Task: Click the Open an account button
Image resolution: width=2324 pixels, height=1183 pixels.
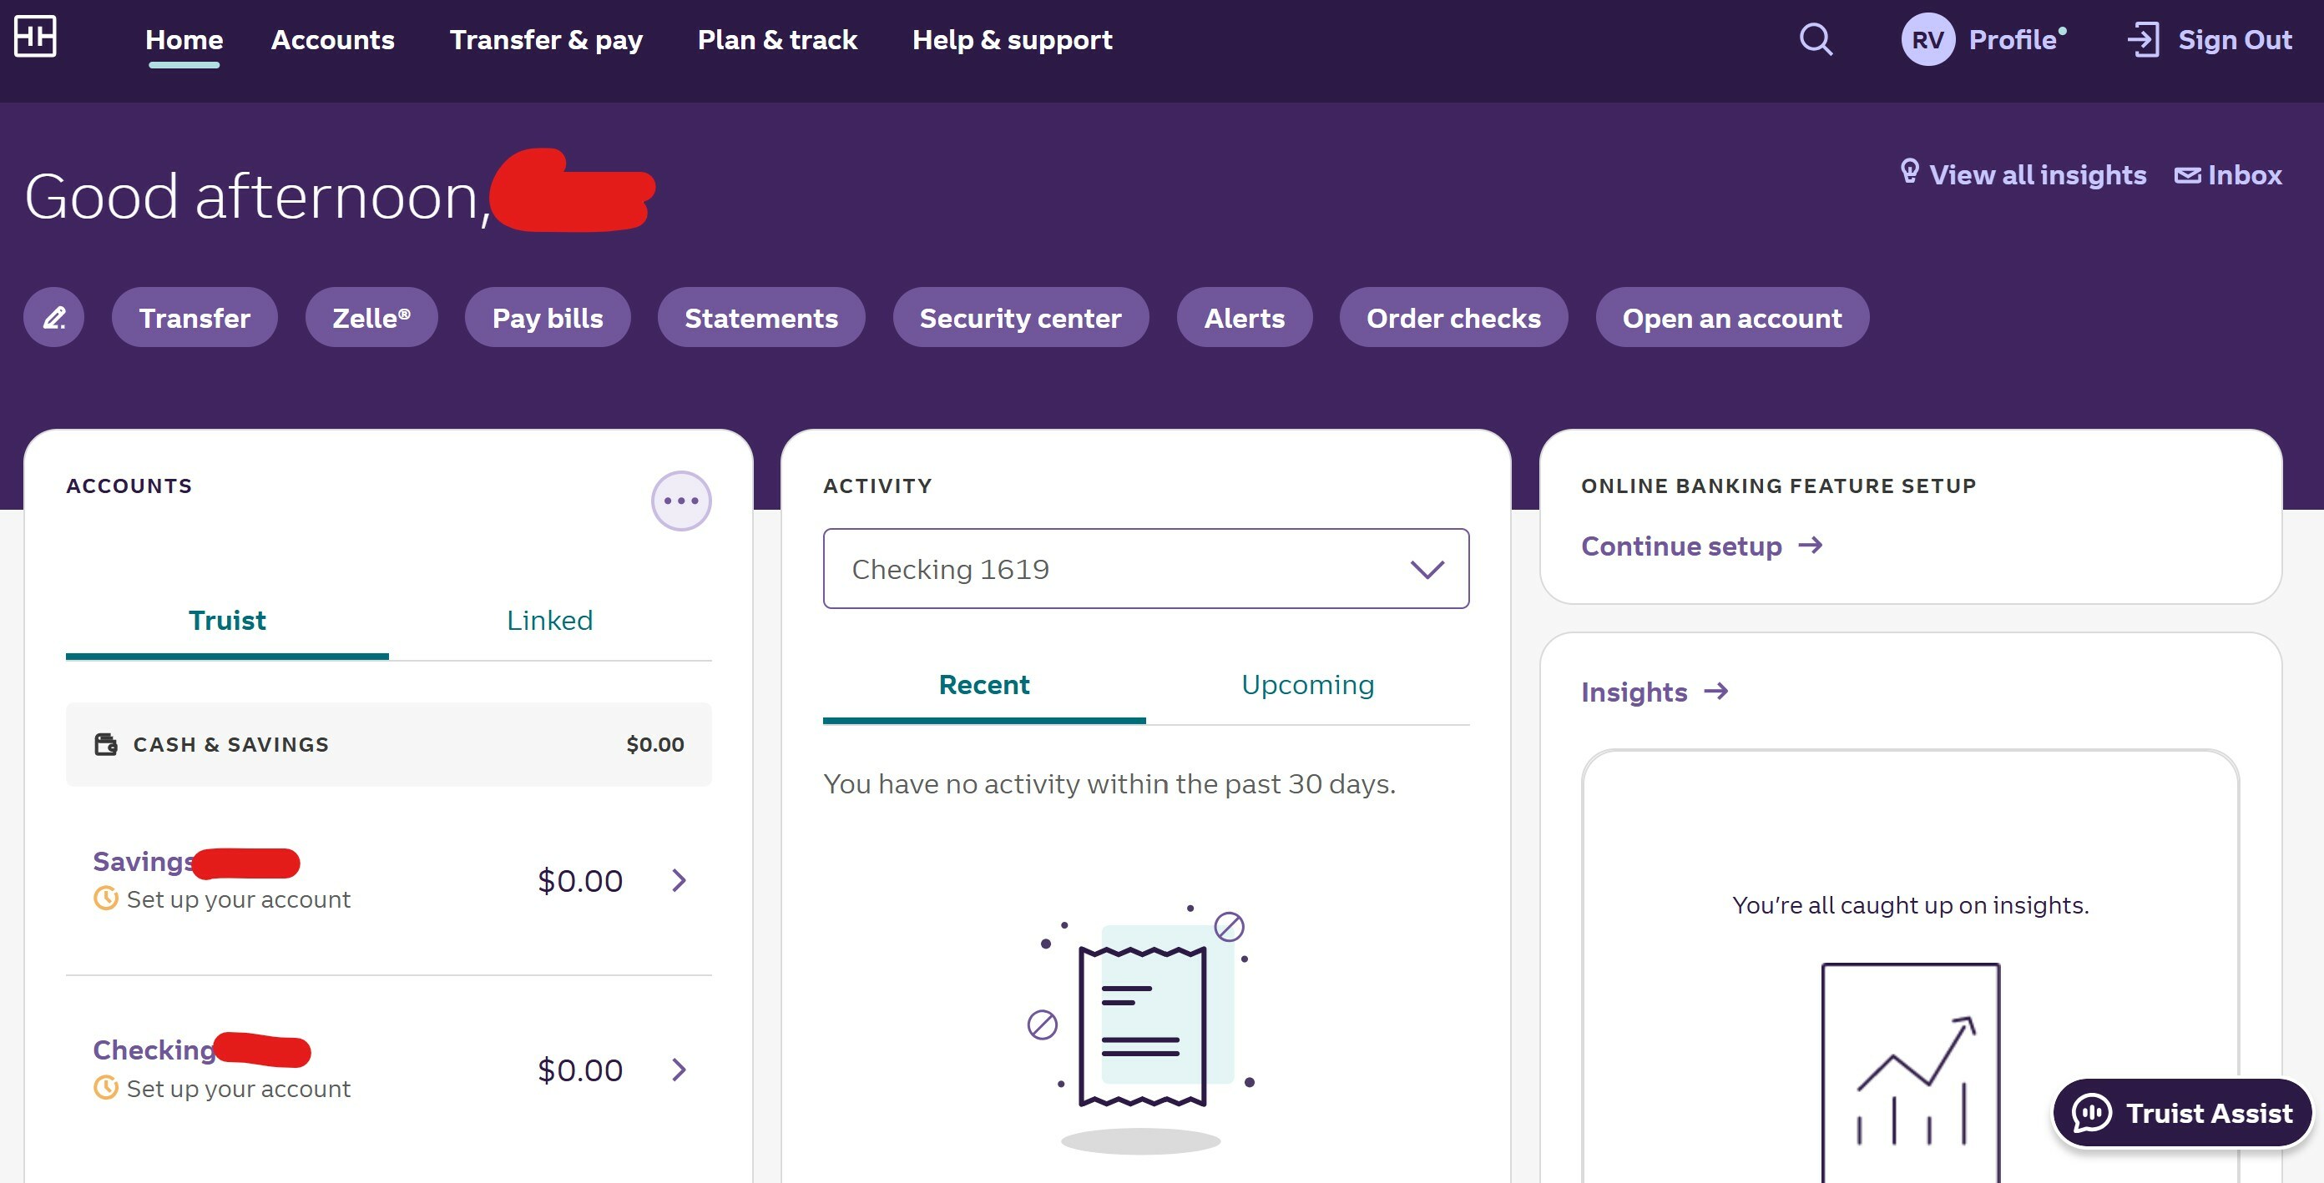Action: (1732, 317)
